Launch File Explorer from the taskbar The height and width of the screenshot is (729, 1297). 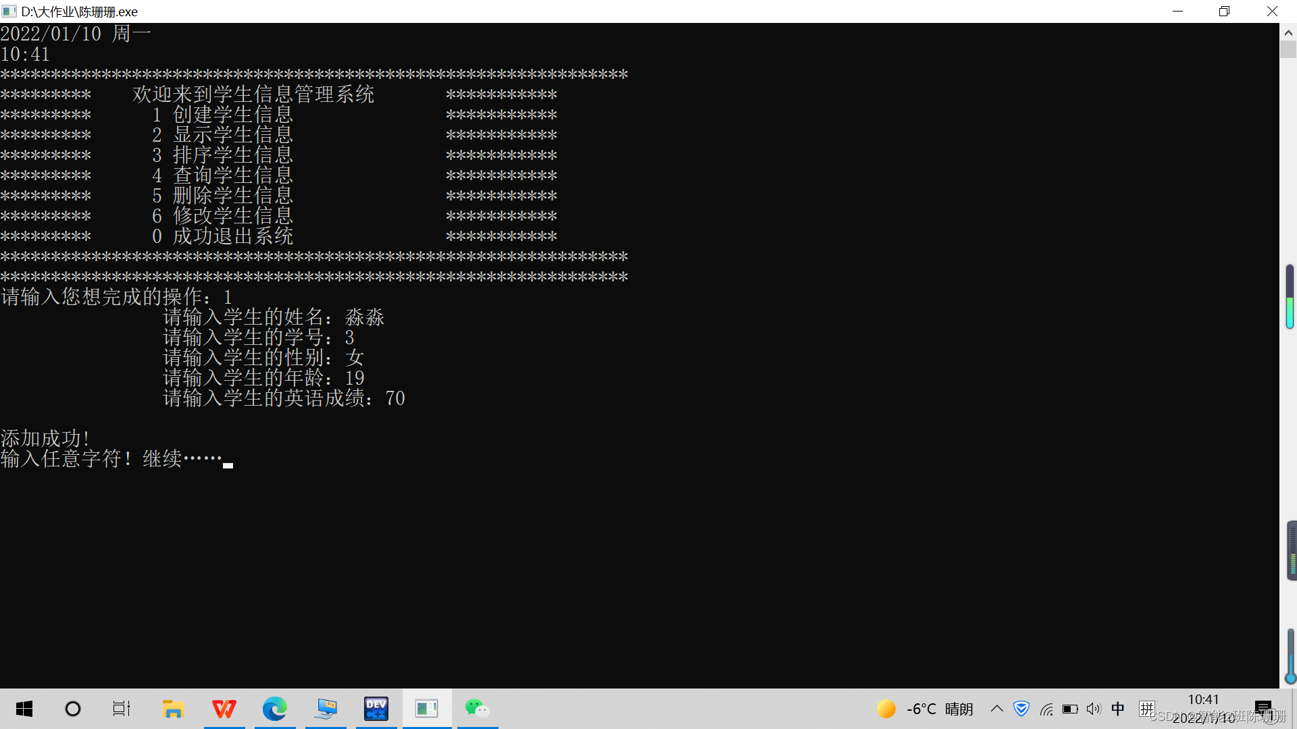(173, 709)
